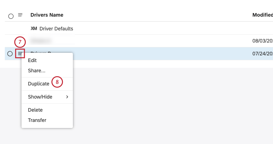The width and height of the screenshot is (273, 144).
Task: Click the XM logo beside Driver Defaults
Action: click(34, 28)
